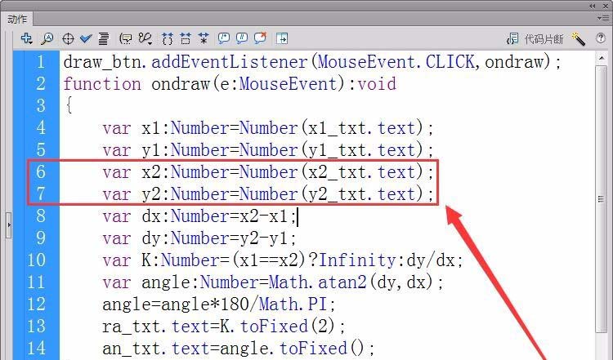Click the Math.atan2 angle line
The width and height of the screenshot is (613, 360).
273,282
